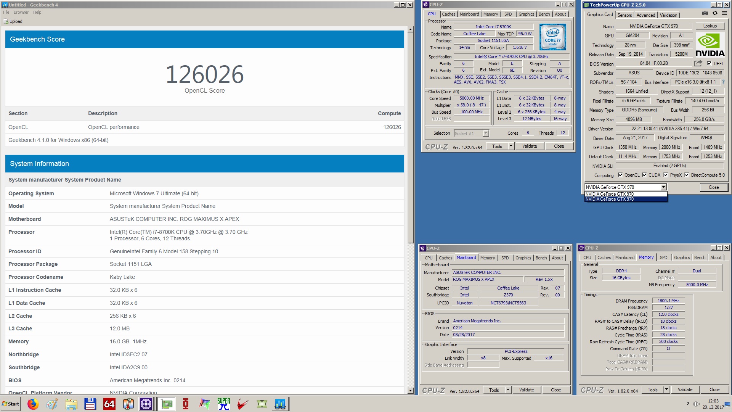Screen dimensions: 732x412
Task: Open the red AIDA64 taskbar icon
Action: pyautogui.click(x=109, y=404)
